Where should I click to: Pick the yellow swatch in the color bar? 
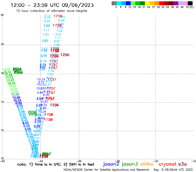147,3
